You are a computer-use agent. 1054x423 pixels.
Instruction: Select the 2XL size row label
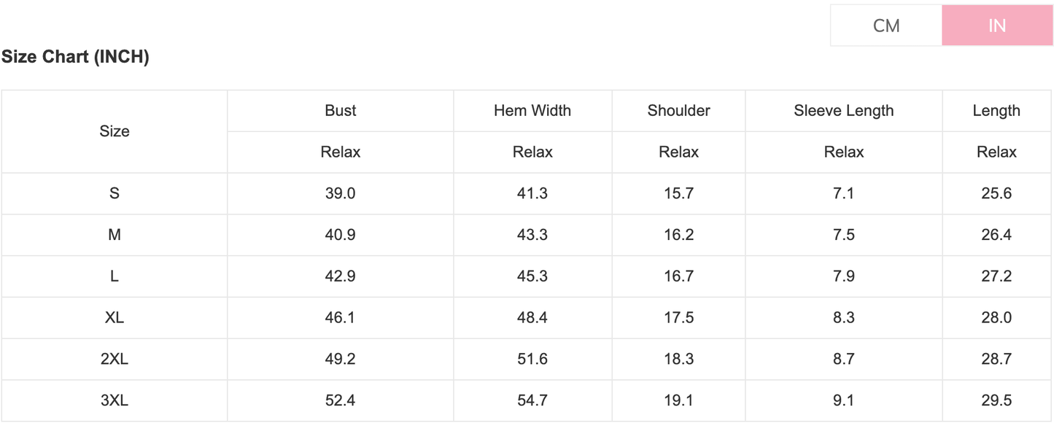115,359
